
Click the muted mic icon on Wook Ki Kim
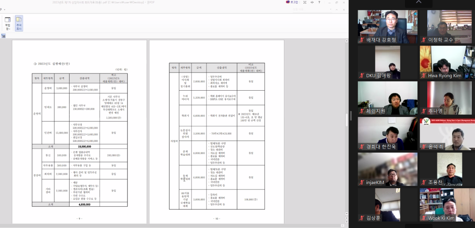coord(424,218)
